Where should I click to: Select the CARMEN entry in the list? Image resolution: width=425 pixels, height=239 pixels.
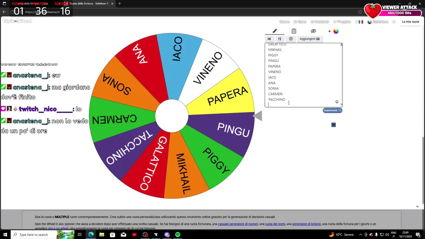click(275, 94)
